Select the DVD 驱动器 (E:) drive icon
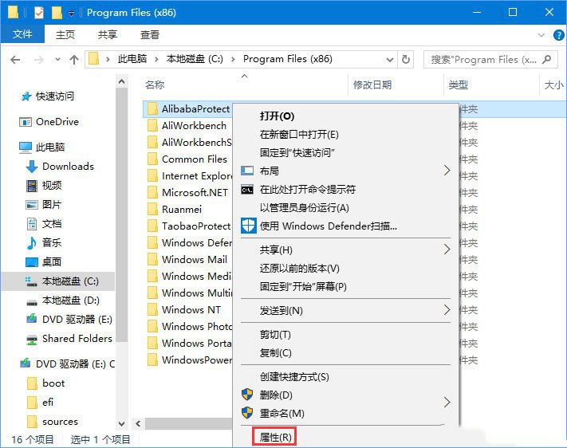The image size is (567, 448). (x=32, y=320)
